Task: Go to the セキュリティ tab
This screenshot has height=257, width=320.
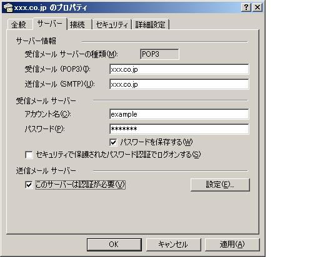Action: (x=112, y=25)
